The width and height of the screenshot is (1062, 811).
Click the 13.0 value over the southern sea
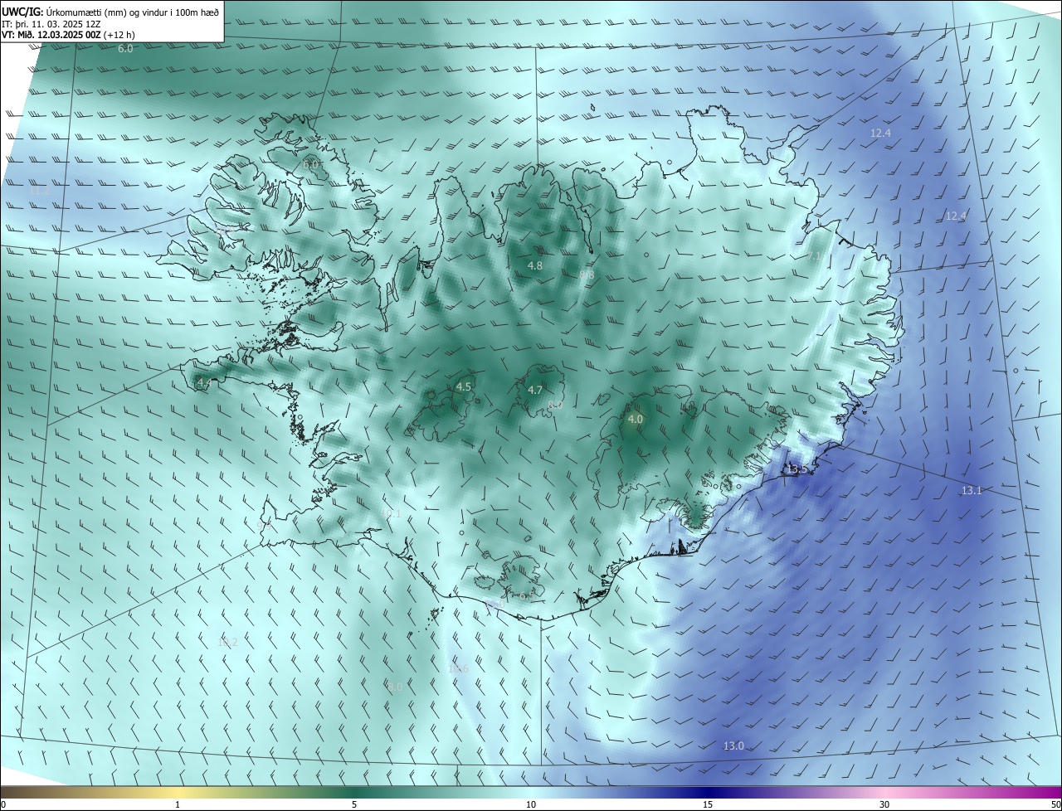733,745
